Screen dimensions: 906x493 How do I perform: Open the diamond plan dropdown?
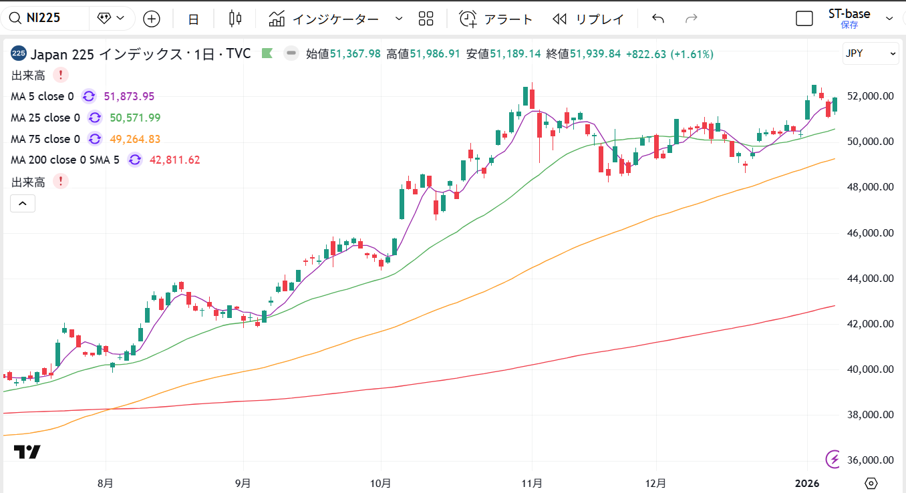point(112,18)
